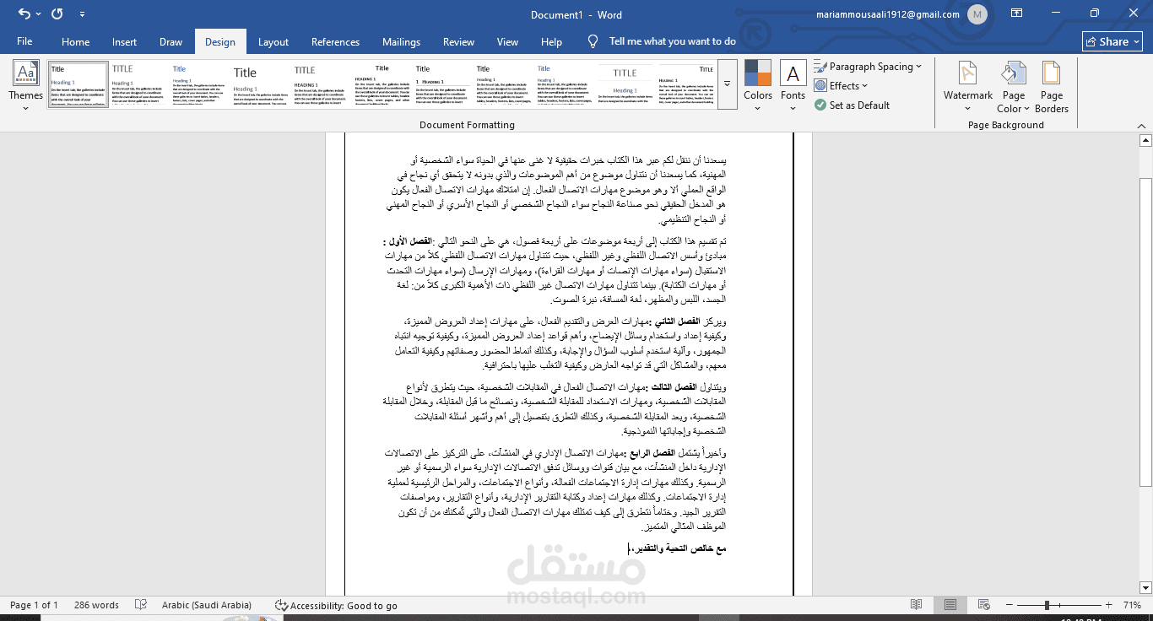The image size is (1153, 621).
Task: Open the Accessibility checker
Action: tap(333, 604)
